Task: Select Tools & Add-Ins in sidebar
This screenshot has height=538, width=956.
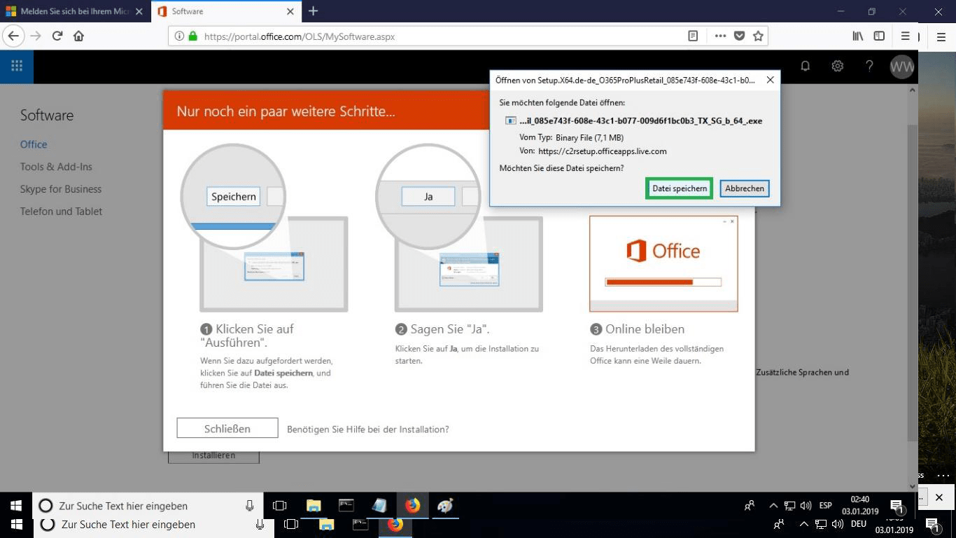Action: (56, 167)
